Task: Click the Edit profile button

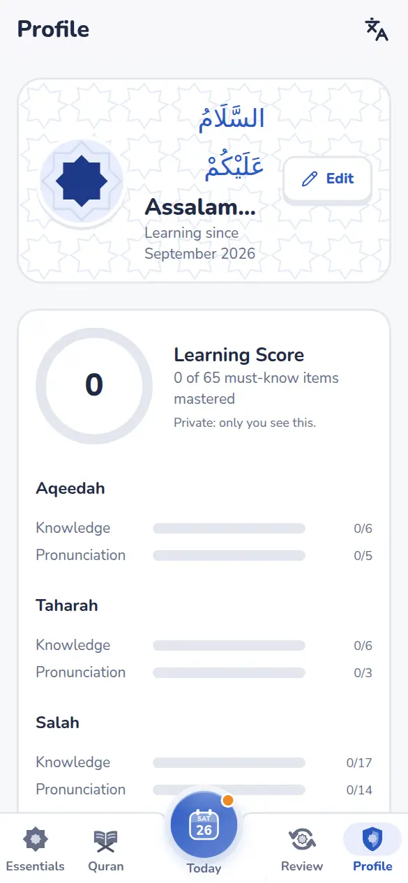Action: pyautogui.click(x=327, y=179)
